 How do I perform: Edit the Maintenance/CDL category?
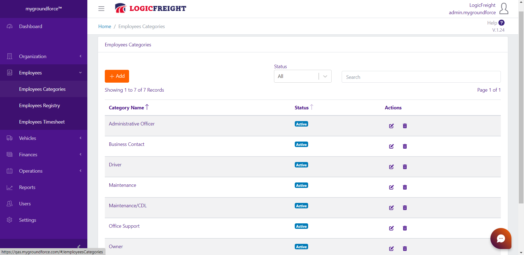point(391,208)
